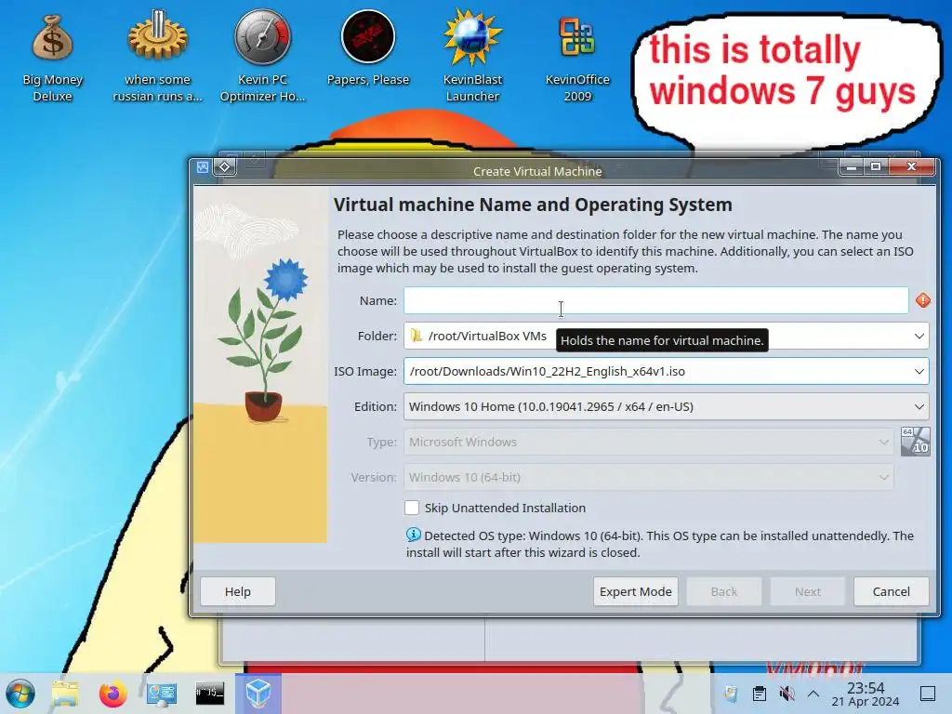Screen dimensions: 952x714
Task: Toggle Skip Unattended Installation checkbox
Action: [x=412, y=508]
